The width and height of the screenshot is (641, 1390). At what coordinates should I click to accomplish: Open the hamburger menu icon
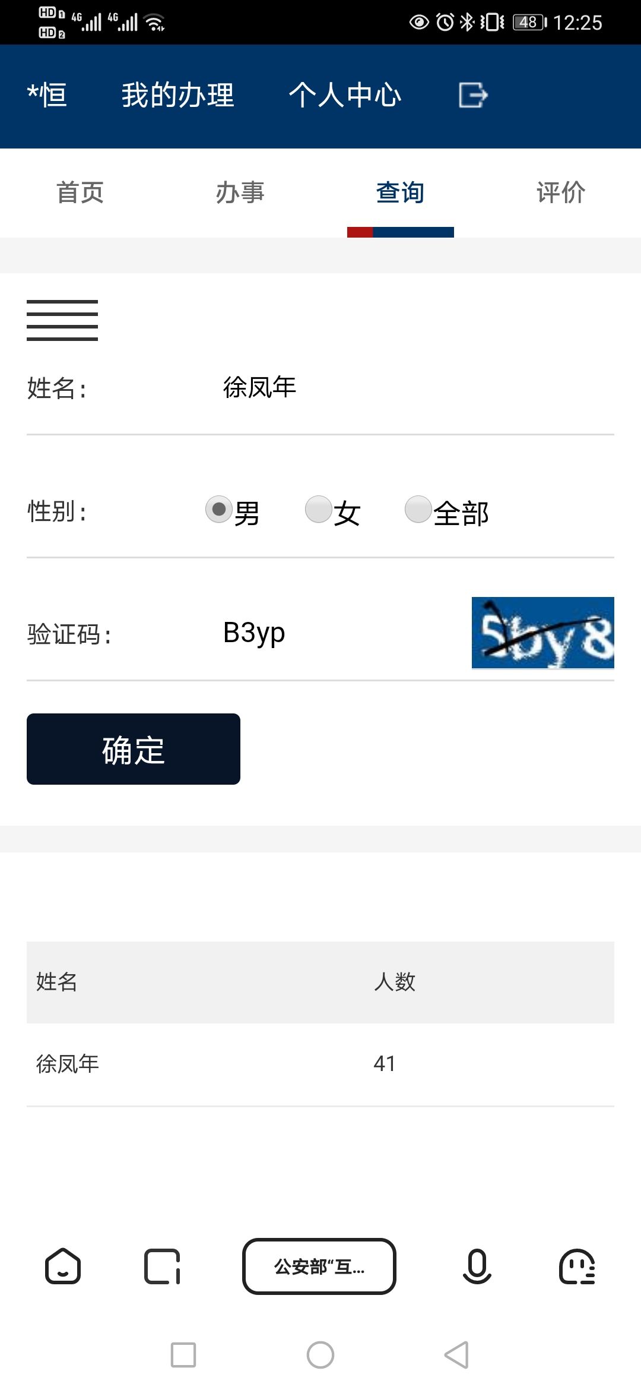pos(62,320)
